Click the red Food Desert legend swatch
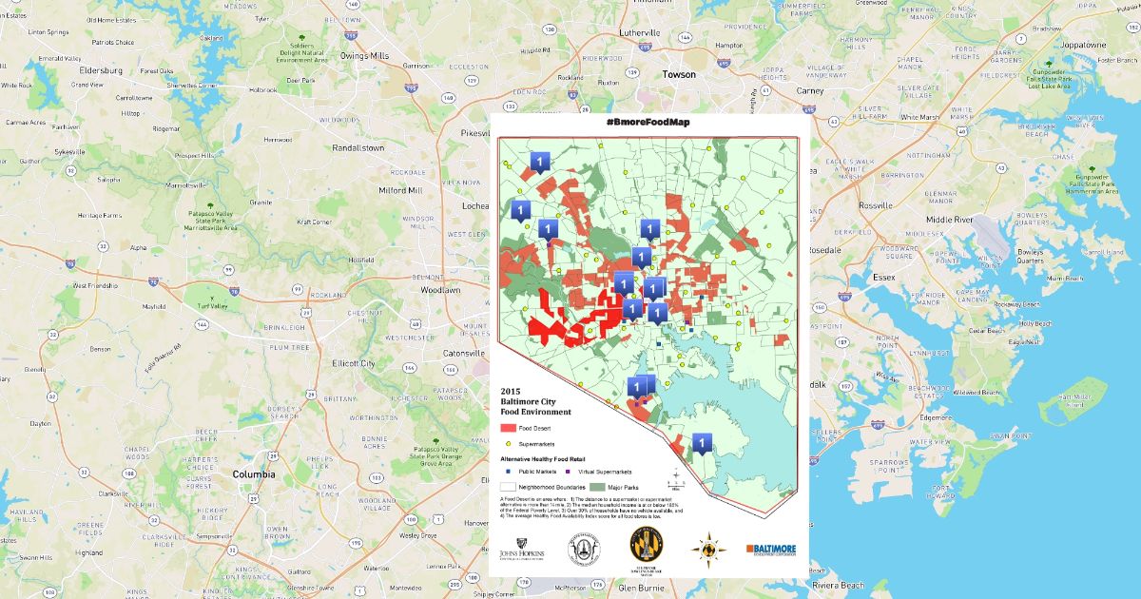 coord(507,428)
